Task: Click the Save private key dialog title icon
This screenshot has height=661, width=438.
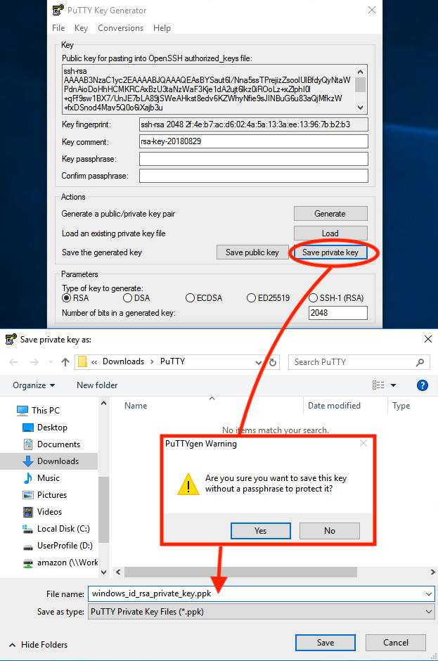Action: 11,339
